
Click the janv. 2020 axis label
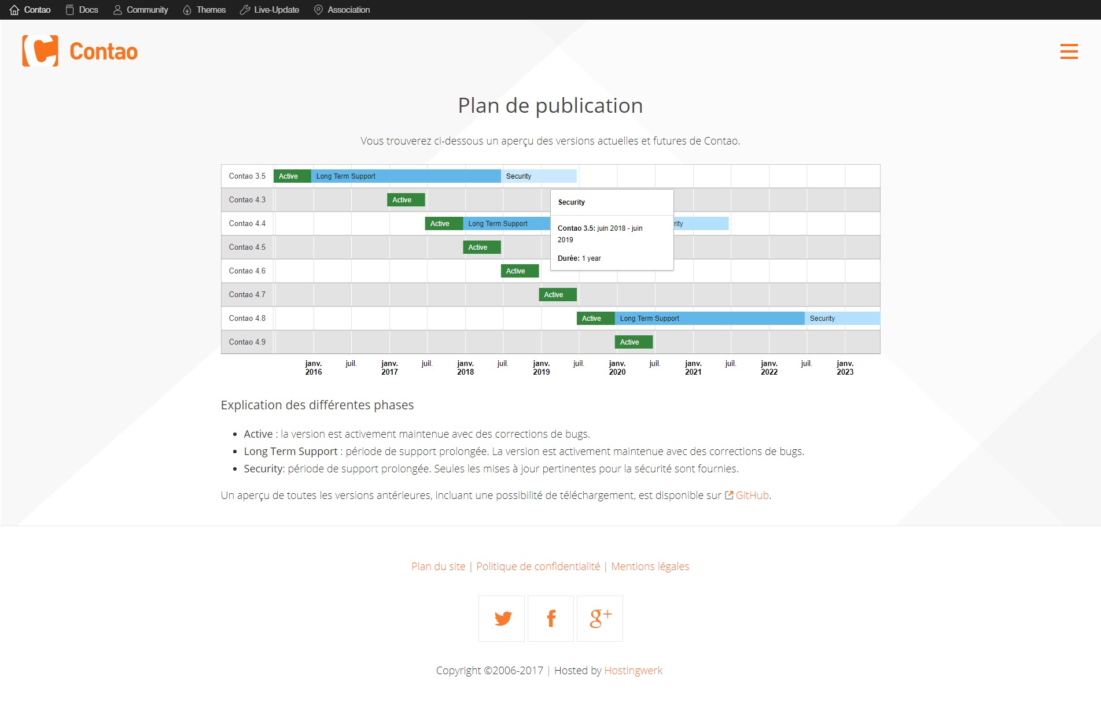pos(617,368)
